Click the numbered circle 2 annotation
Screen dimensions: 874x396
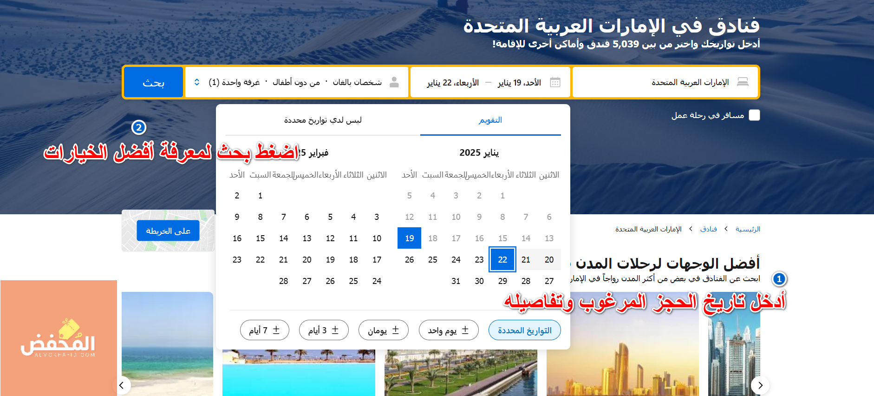139,127
